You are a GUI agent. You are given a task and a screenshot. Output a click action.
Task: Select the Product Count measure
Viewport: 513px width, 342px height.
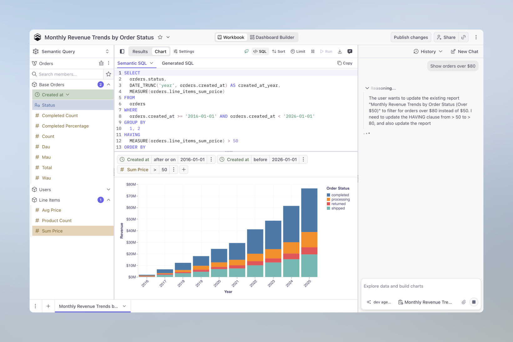(73, 220)
